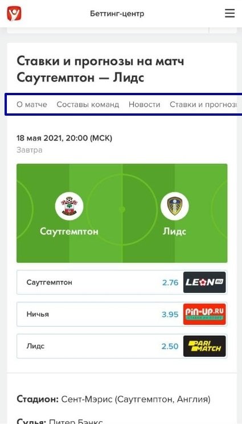Open the Новости tab
Image resolution: width=242 pixels, height=424 pixels.
click(x=145, y=104)
